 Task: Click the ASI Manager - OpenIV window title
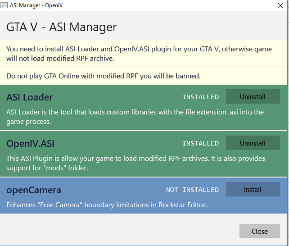pyautogui.click(x=32, y=5)
